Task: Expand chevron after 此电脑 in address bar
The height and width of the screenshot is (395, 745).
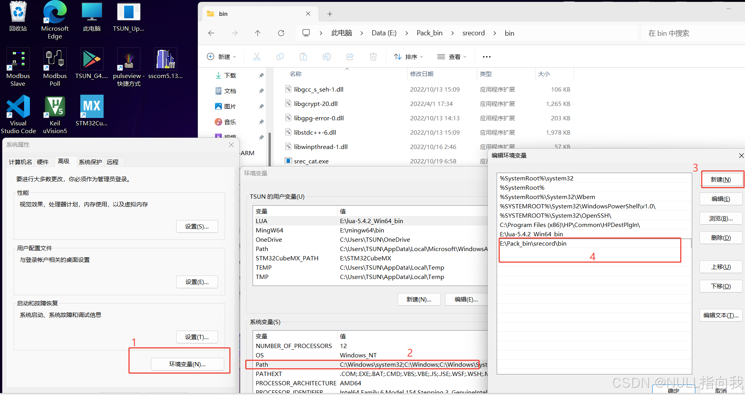Action: click(362, 33)
